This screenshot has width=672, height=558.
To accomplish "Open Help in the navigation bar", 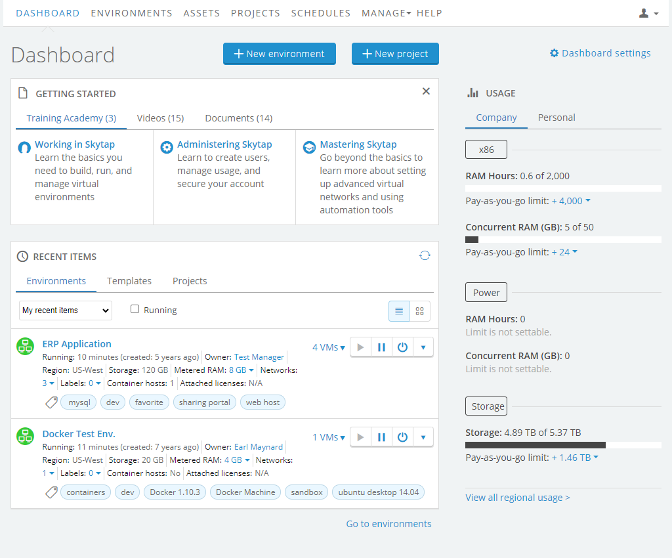I will [x=429, y=13].
